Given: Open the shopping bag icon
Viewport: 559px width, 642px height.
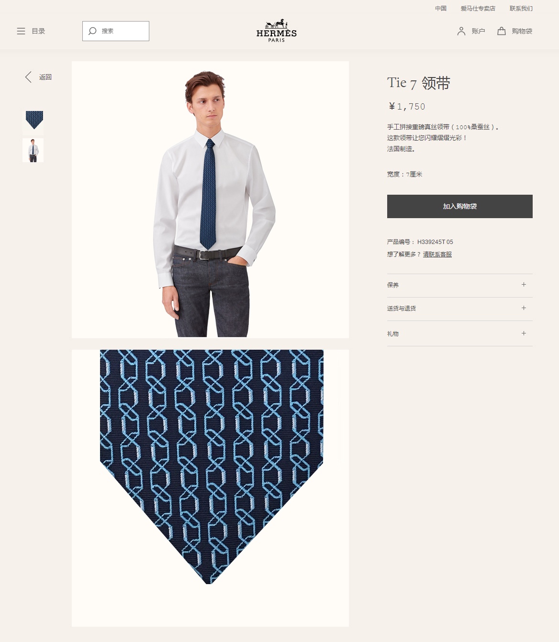Looking at the screenshot, I should 502,31.
